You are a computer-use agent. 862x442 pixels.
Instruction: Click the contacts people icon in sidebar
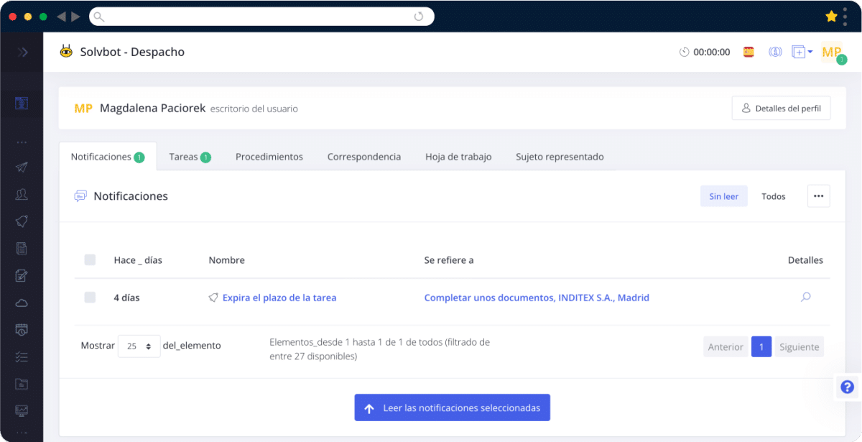coord(22,194)
